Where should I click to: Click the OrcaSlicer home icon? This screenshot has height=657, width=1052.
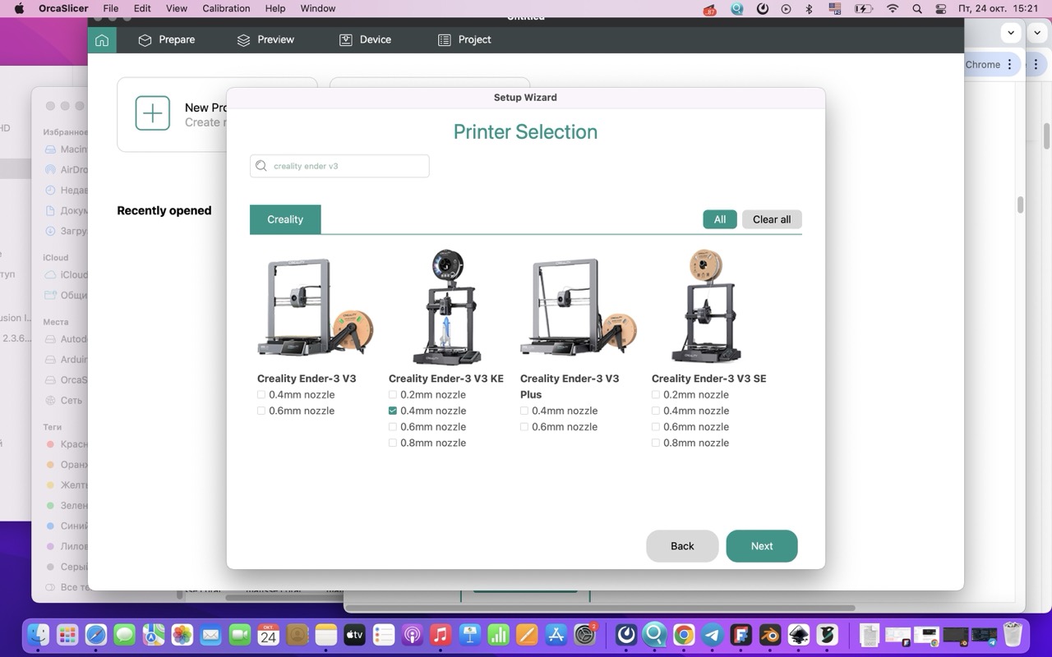pyautogui.click(x=102, y=39)
